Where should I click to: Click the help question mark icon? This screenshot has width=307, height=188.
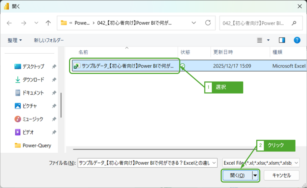point(297,40)
